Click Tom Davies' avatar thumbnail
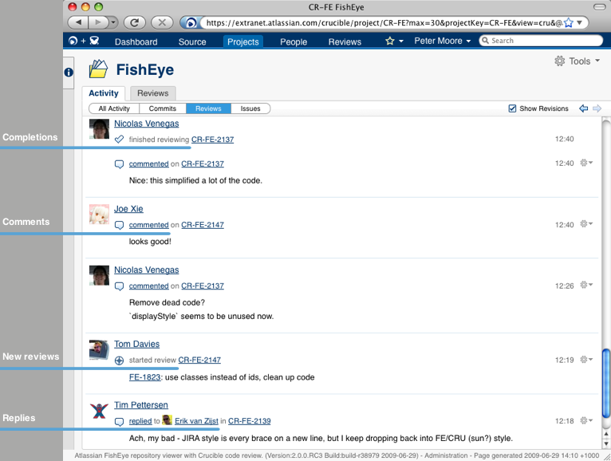The height and width of the screenshot is (461, 611). coord(99,349)
